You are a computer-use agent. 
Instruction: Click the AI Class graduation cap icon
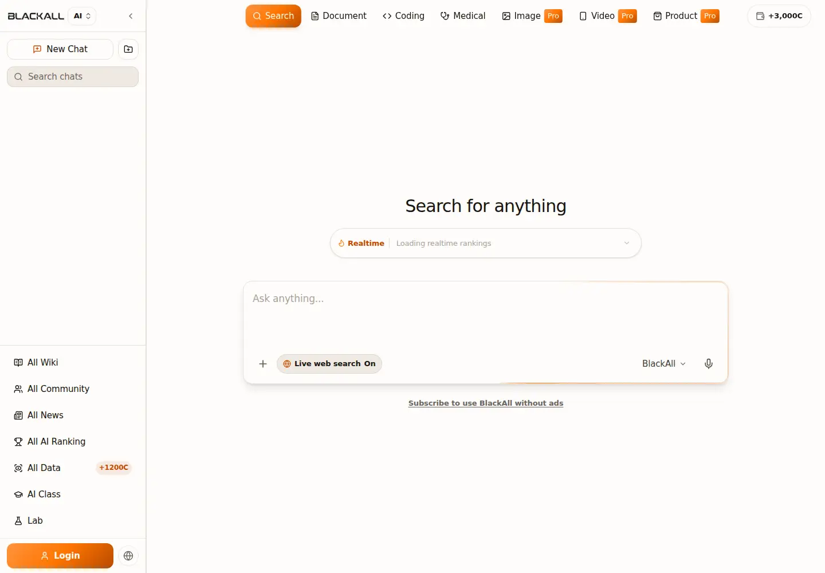tap(18, 494)
